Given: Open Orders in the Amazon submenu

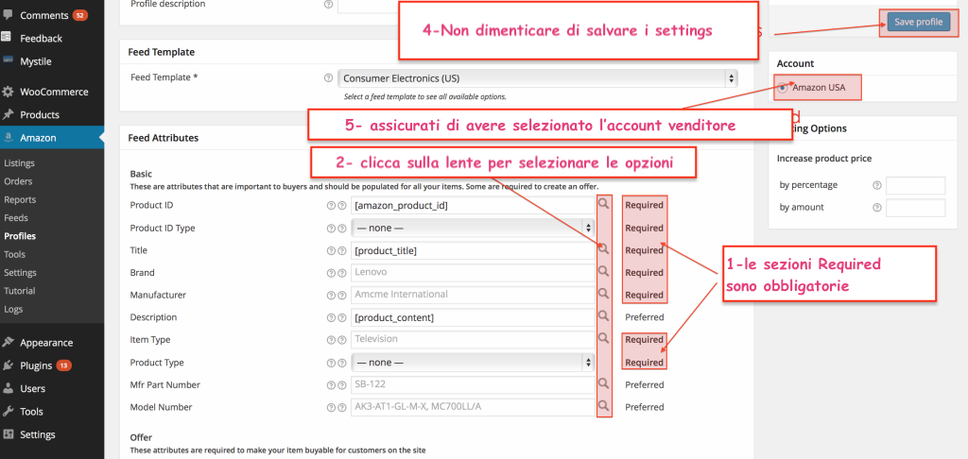Looking at the screenshot, I should click(x=18, y=181).
